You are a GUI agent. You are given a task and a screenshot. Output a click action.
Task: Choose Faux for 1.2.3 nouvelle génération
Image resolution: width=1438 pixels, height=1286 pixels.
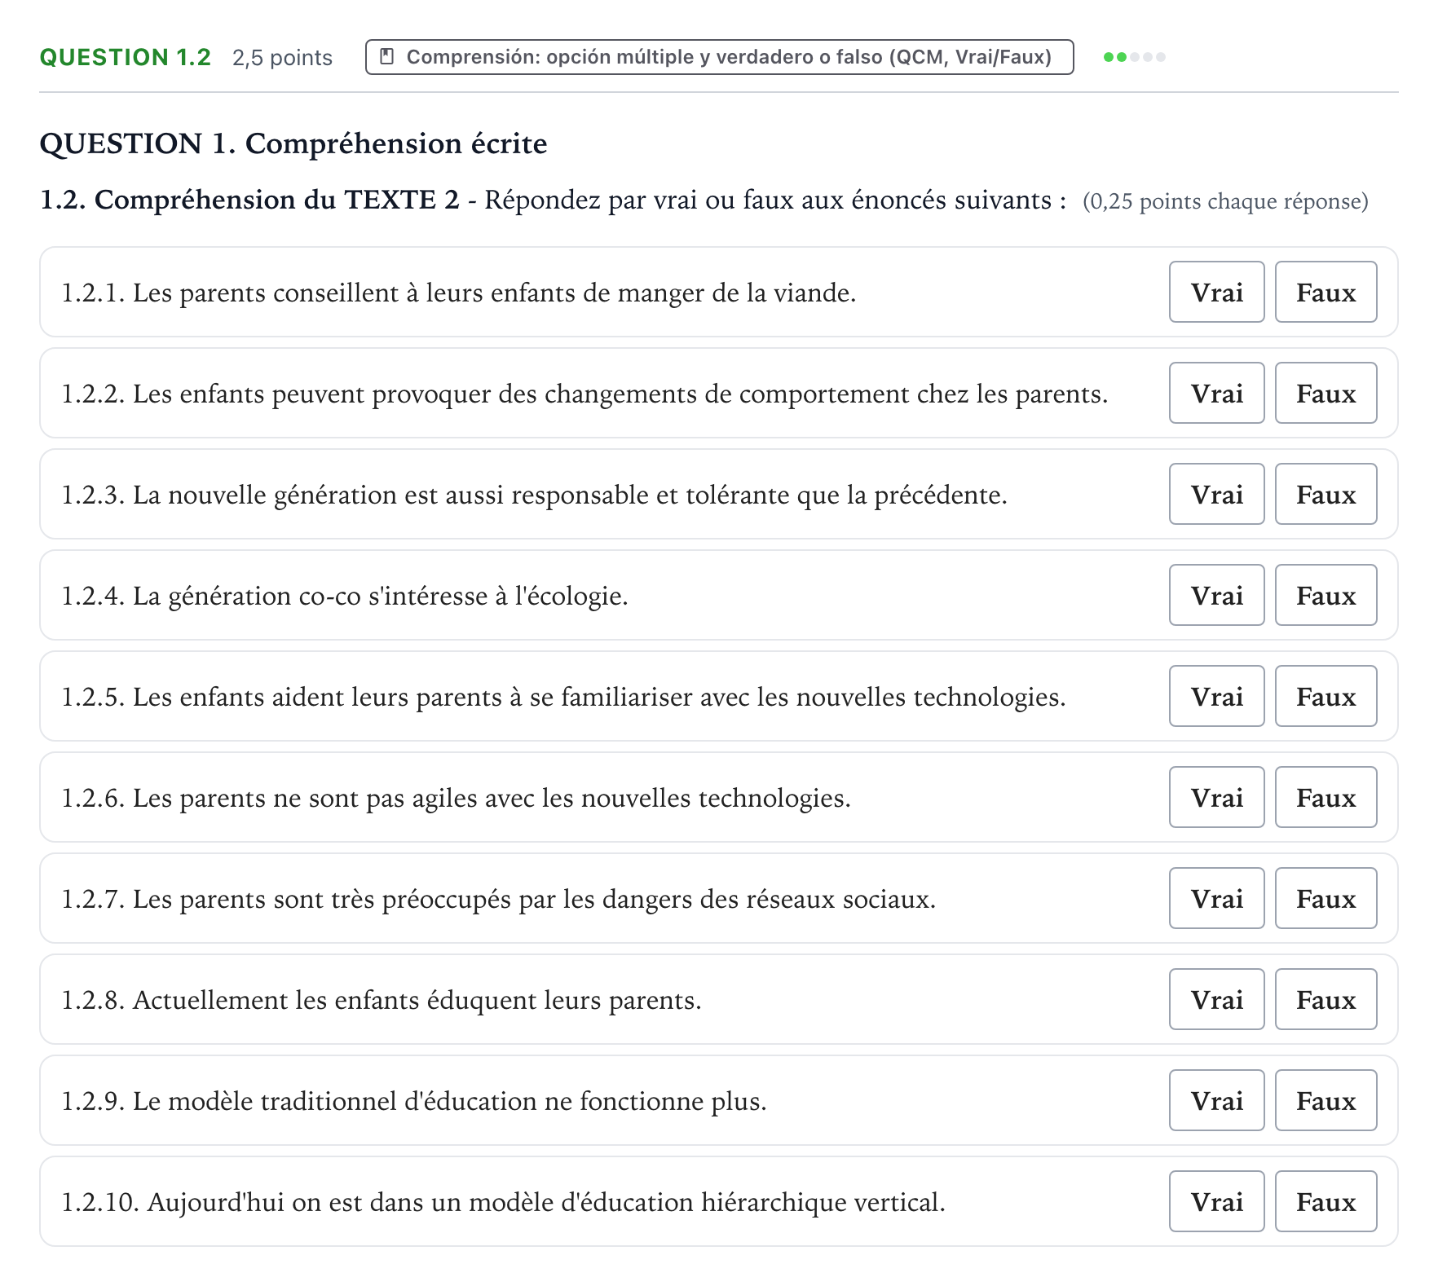(x=1326, y=494)
